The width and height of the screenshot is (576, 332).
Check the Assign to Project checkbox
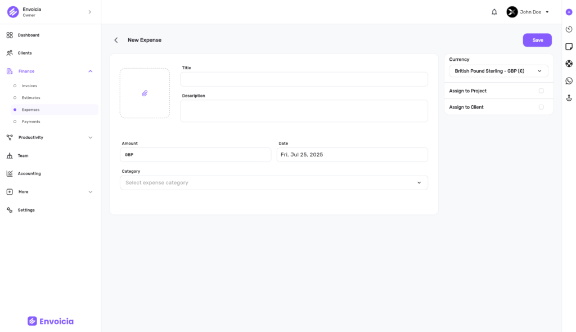pyautogui.click(x=541, y=91)
